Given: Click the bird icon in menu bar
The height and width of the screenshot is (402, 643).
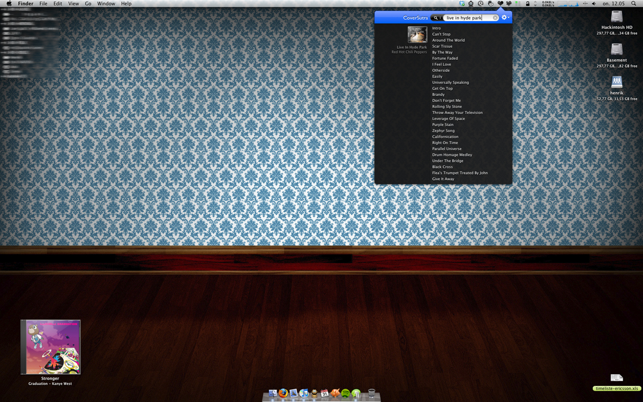Looking at the screenshot, I should click(509, 3).
